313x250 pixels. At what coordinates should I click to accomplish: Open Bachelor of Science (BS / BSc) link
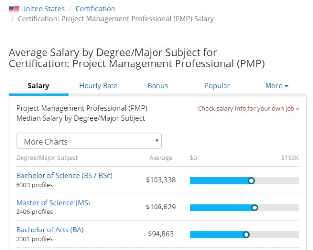(x=64, y=175)
